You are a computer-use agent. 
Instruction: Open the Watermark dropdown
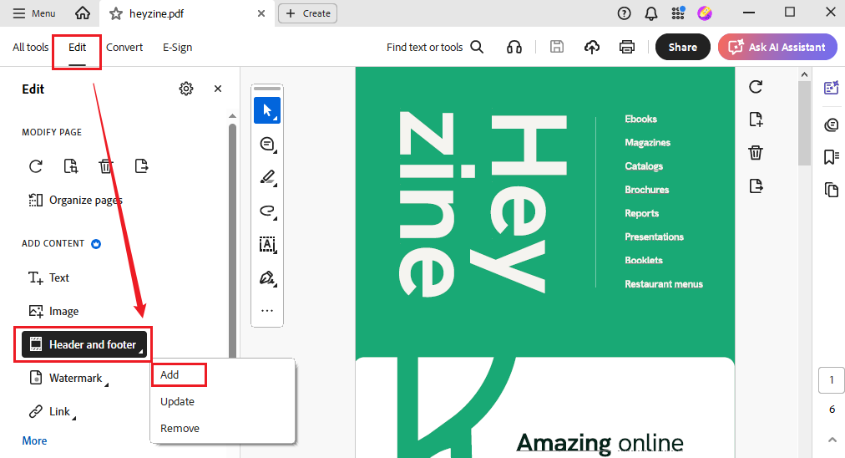click(68, 378)
